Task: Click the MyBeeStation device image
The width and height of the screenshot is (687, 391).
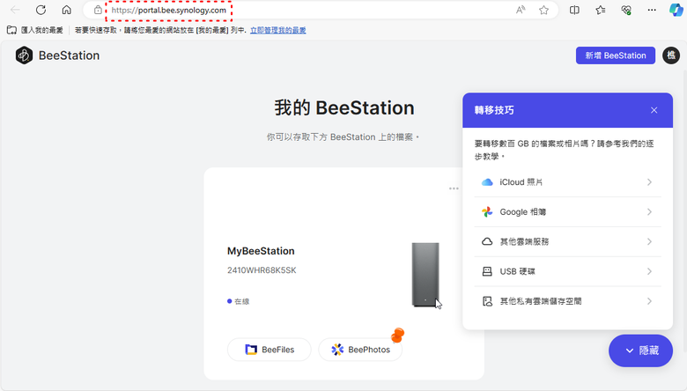Action: pos(425,275)
